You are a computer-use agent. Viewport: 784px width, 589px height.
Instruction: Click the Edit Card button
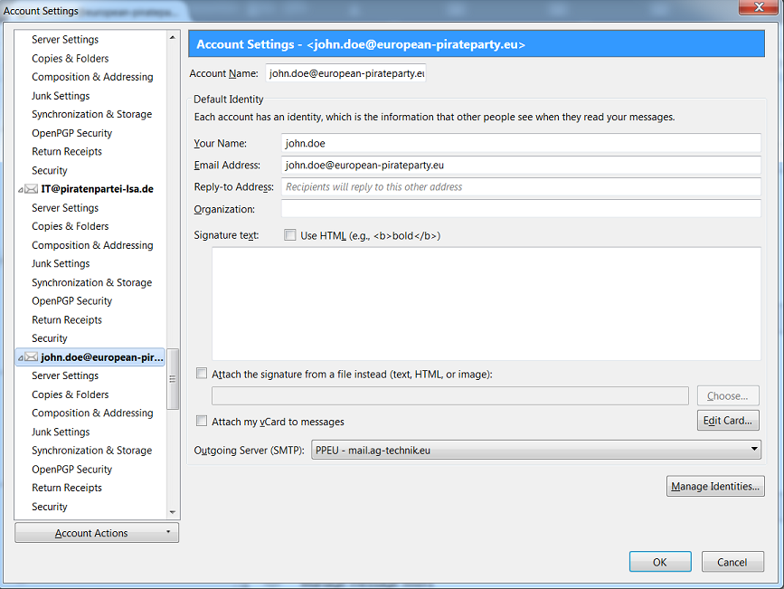point(727,421)
